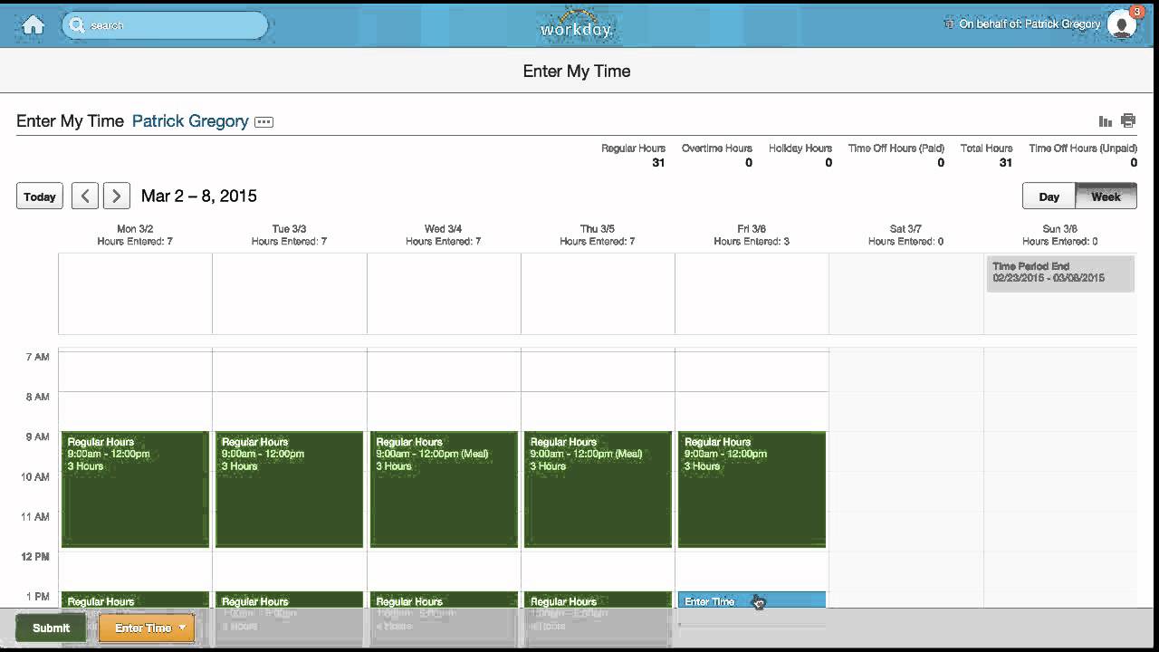The width and height of the screenshot is (1159, 652).
Task: Click the Workday logo
Action: (576, 25)
